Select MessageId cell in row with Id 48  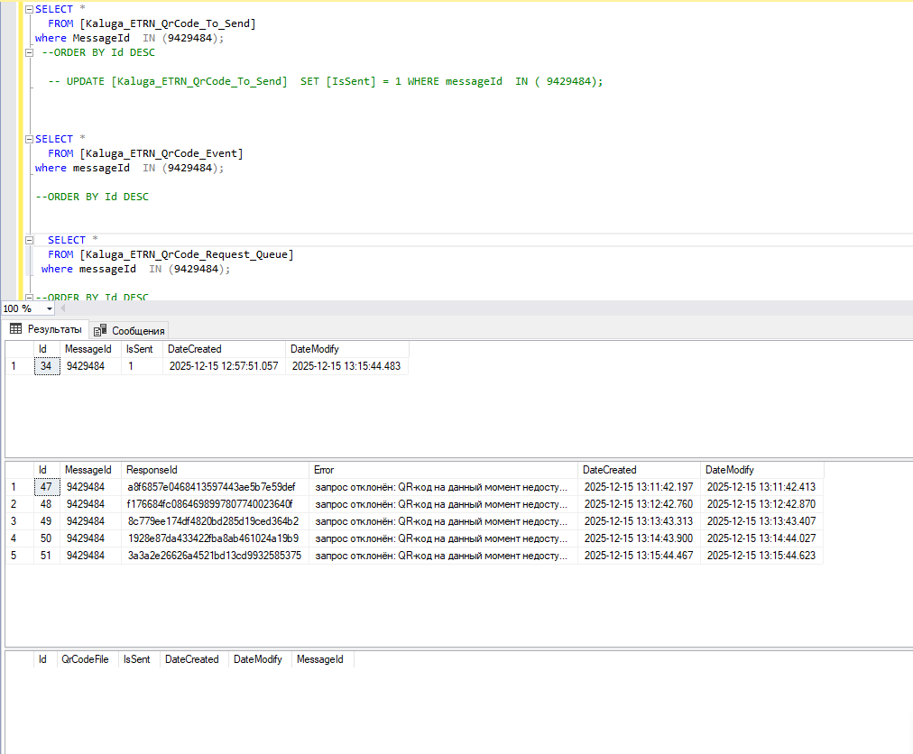90,504
